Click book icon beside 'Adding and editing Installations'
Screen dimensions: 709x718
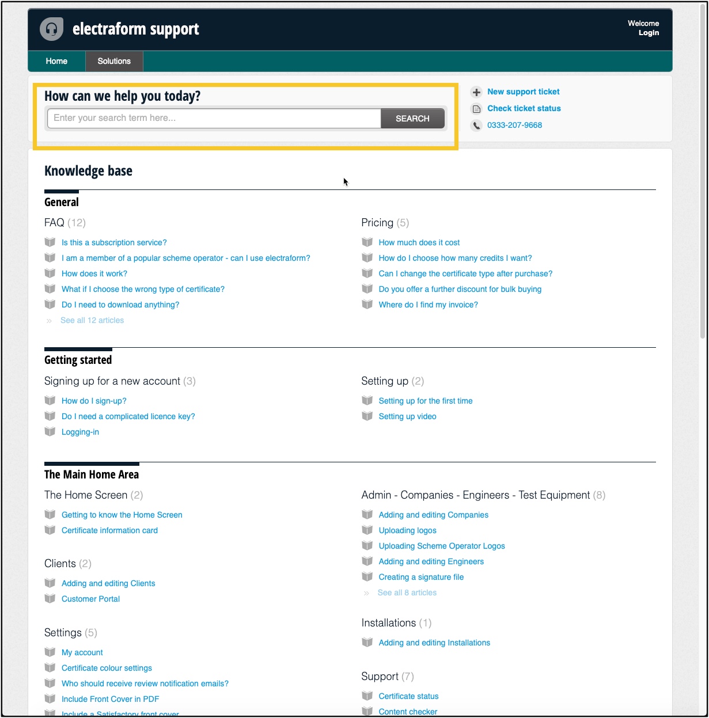(367, 642)
